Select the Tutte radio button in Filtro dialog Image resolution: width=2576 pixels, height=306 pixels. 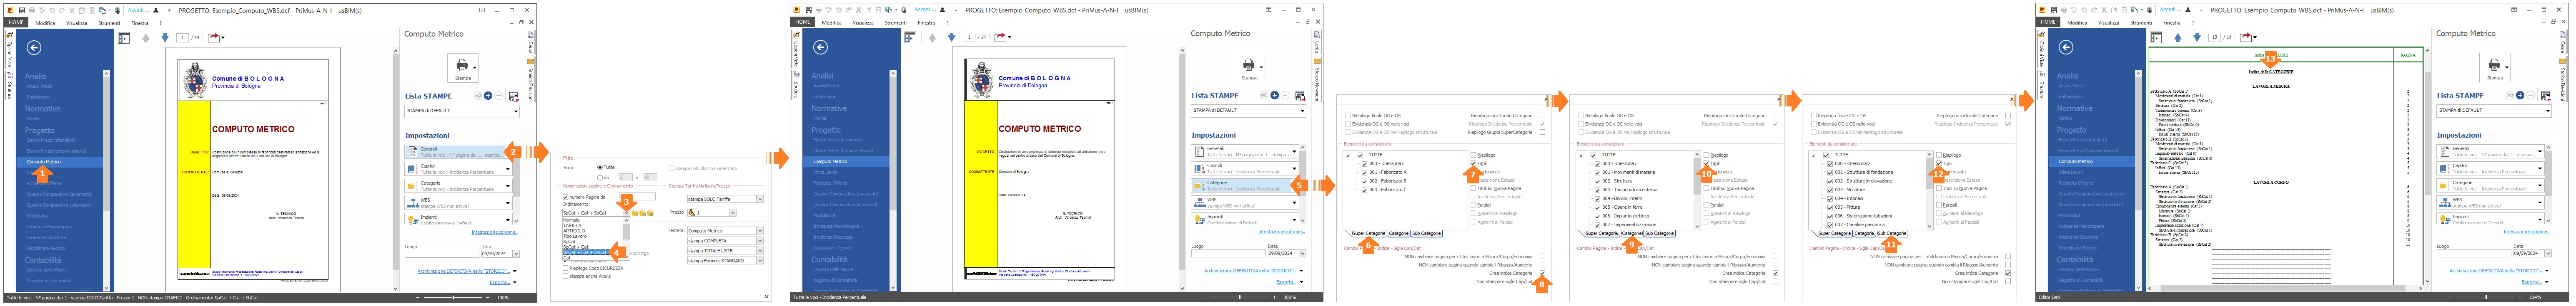pos(599,168)
